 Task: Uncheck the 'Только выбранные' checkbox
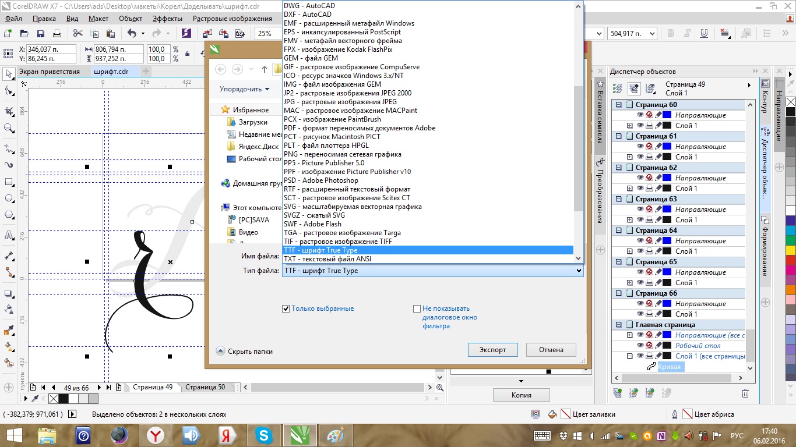(286, 308)
